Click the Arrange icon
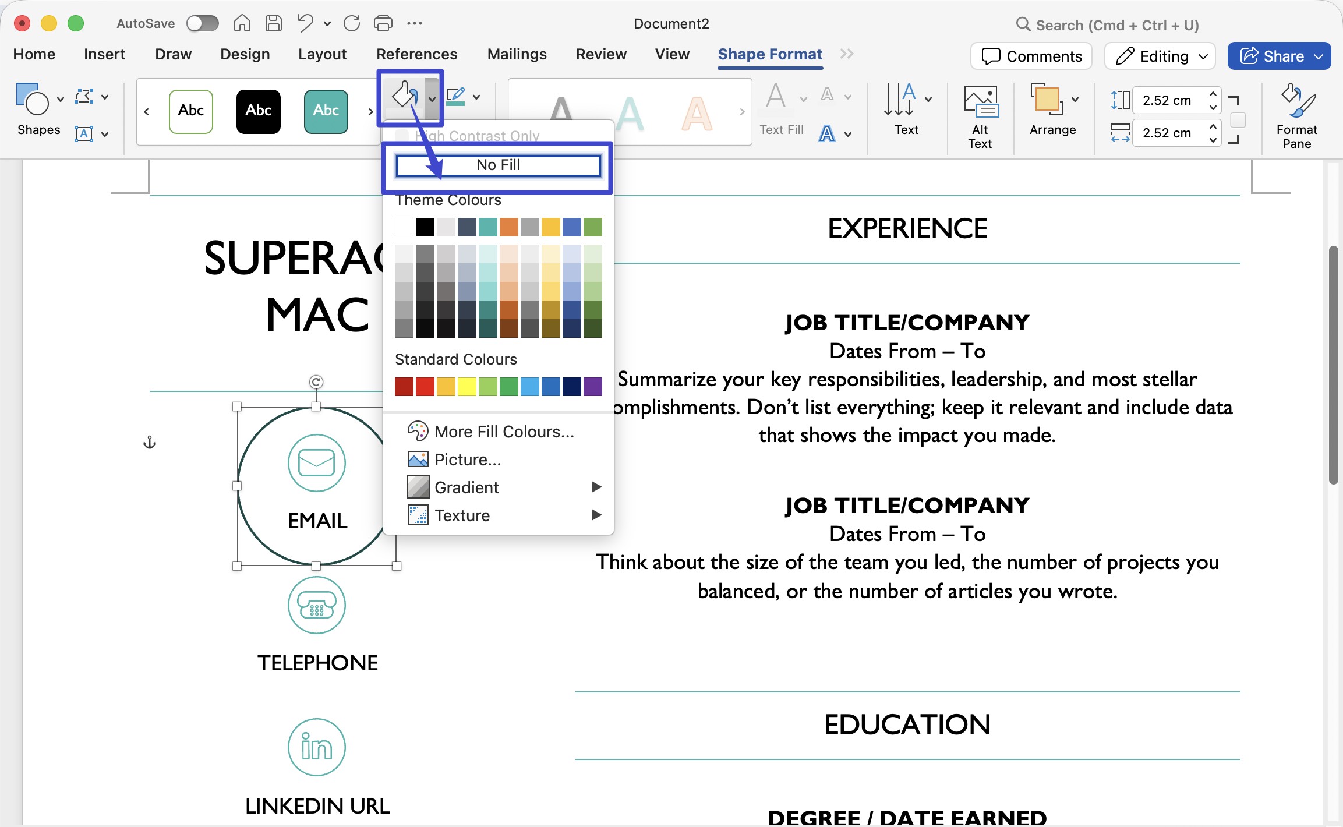The height and width of the screenshot is (827, 1343). point(1047,99)
